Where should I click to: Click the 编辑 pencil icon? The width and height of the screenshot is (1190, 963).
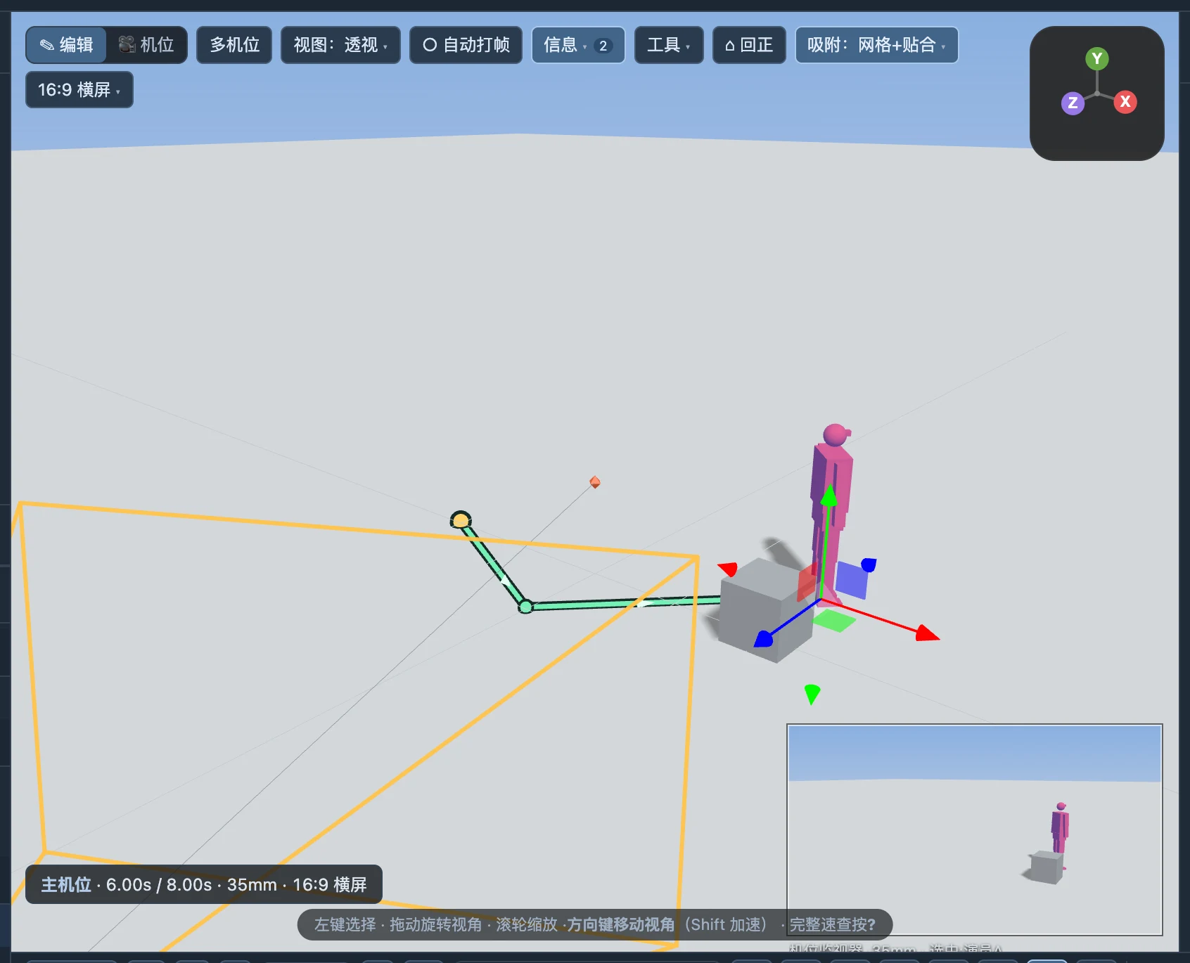tap(46, 45)
